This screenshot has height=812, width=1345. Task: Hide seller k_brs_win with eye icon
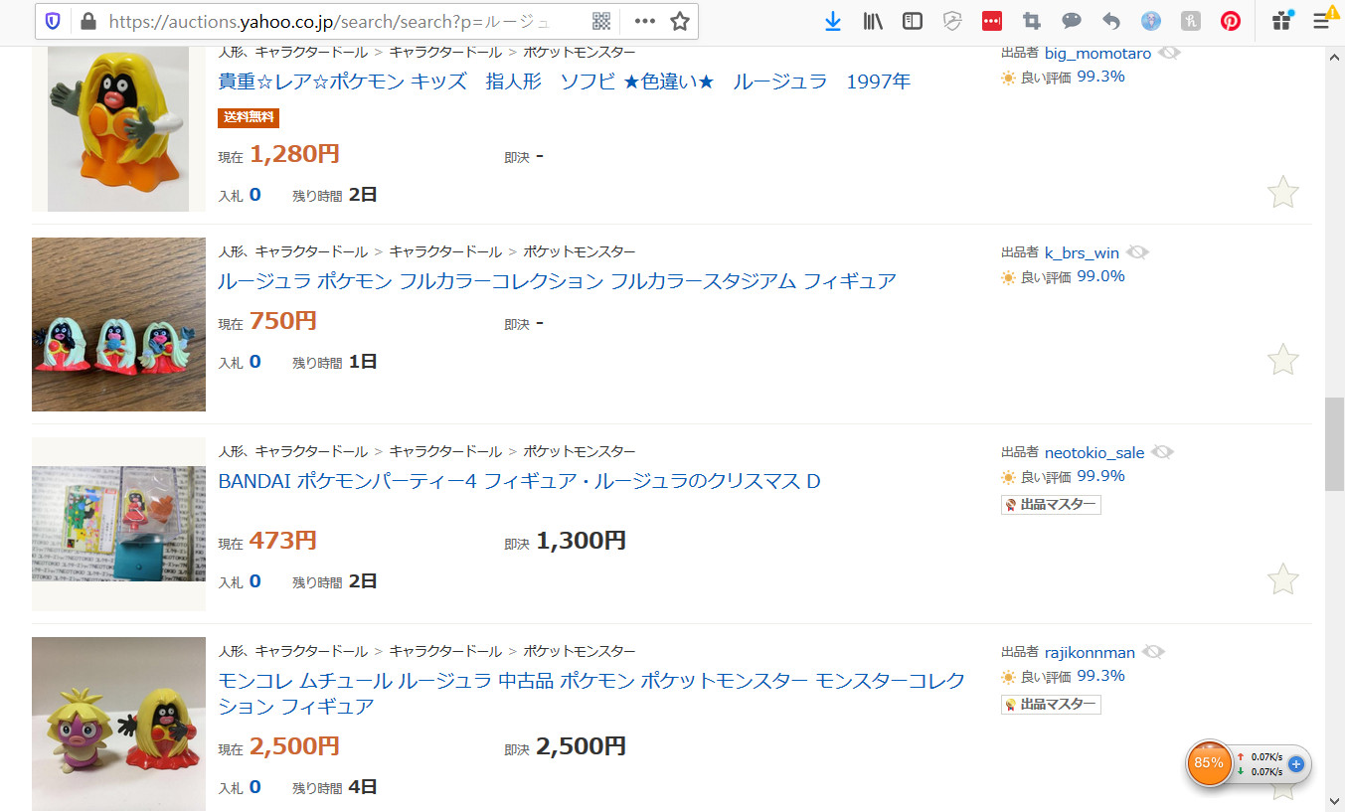tap(1137, 252)
